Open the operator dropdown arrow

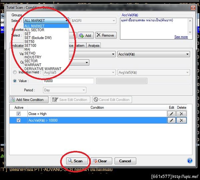click(x=87, y=63)
